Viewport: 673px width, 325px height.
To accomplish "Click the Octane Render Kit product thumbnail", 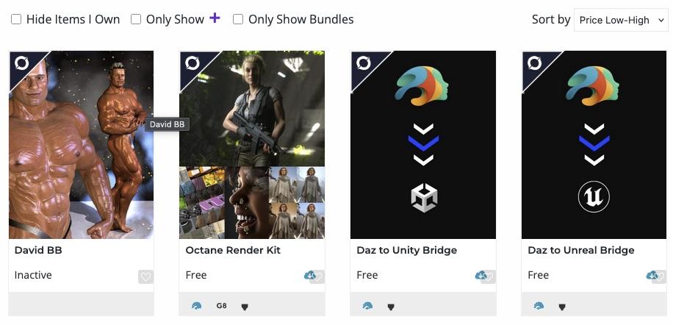I will coord(252,145).
